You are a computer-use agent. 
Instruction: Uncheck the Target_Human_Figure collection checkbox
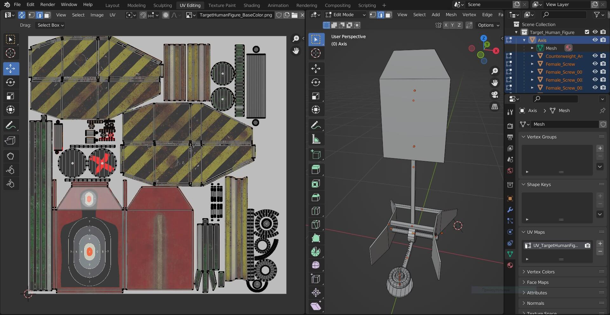click(587, 32)
